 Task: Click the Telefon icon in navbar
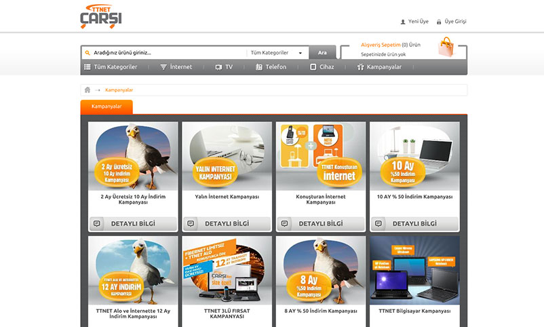(x=259, y=67)
